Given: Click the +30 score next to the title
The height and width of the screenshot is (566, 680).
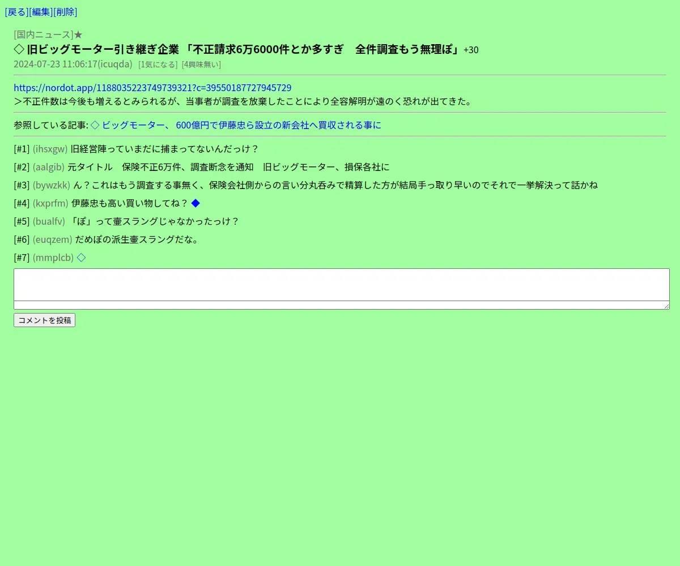Looking at the screenshot, I should point(471,50).
